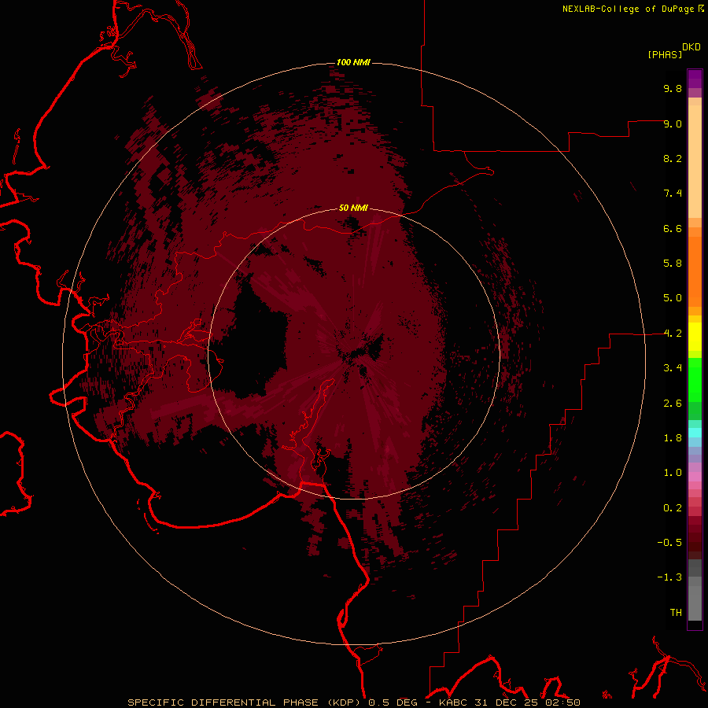Click the [PHAS] label above the color scale

[665, 54]
